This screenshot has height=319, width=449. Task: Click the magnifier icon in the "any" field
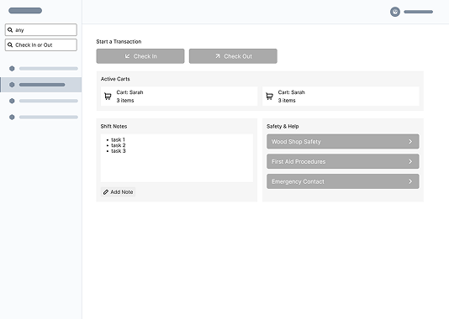(10, 29)
